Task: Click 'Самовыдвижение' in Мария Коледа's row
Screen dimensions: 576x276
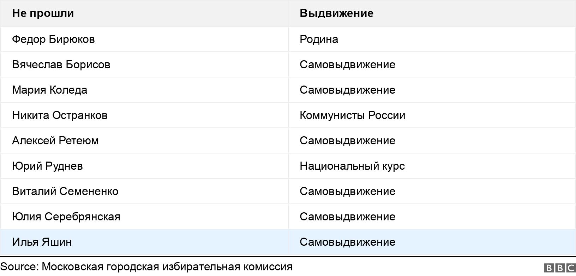Action: coord(347,90)
